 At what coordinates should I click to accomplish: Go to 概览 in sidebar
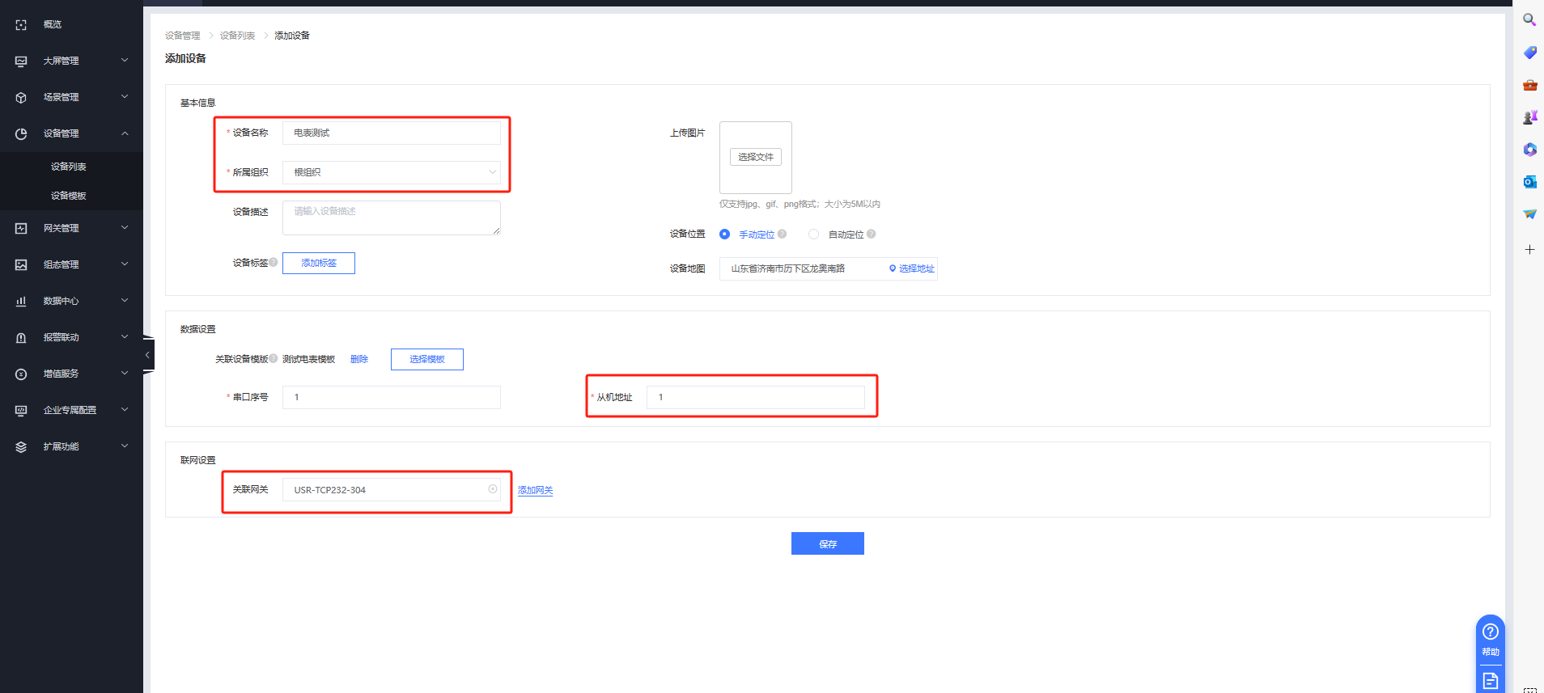(x=53, y=24)
